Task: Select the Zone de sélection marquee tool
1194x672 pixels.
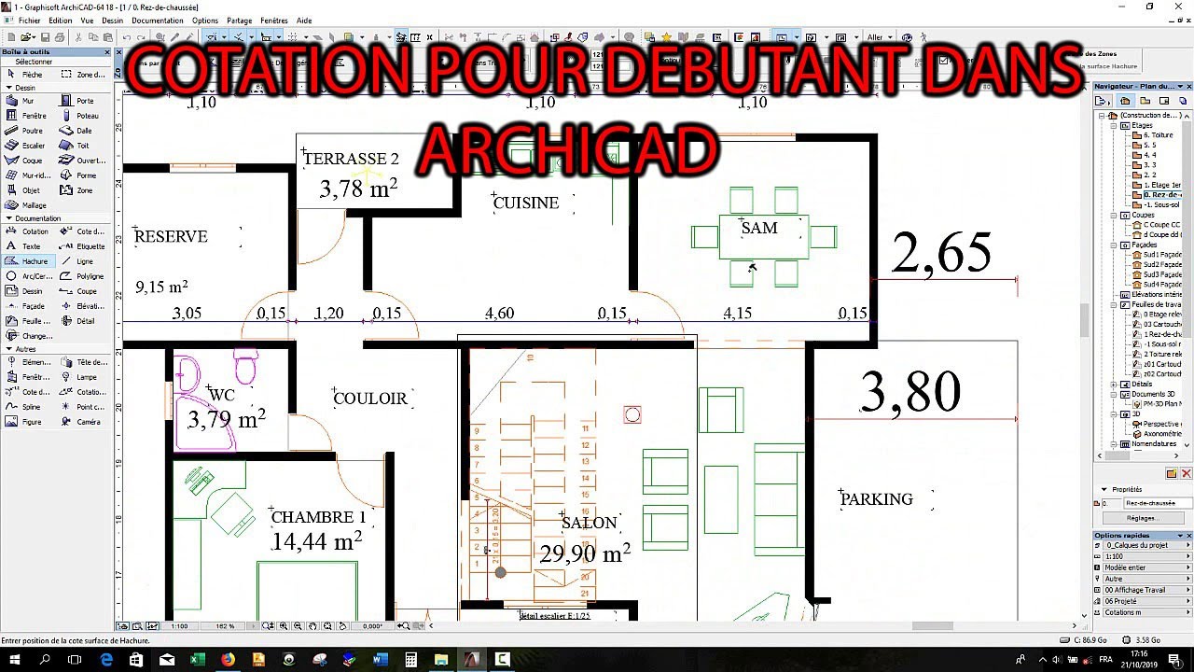Action: tap(85, 75)
